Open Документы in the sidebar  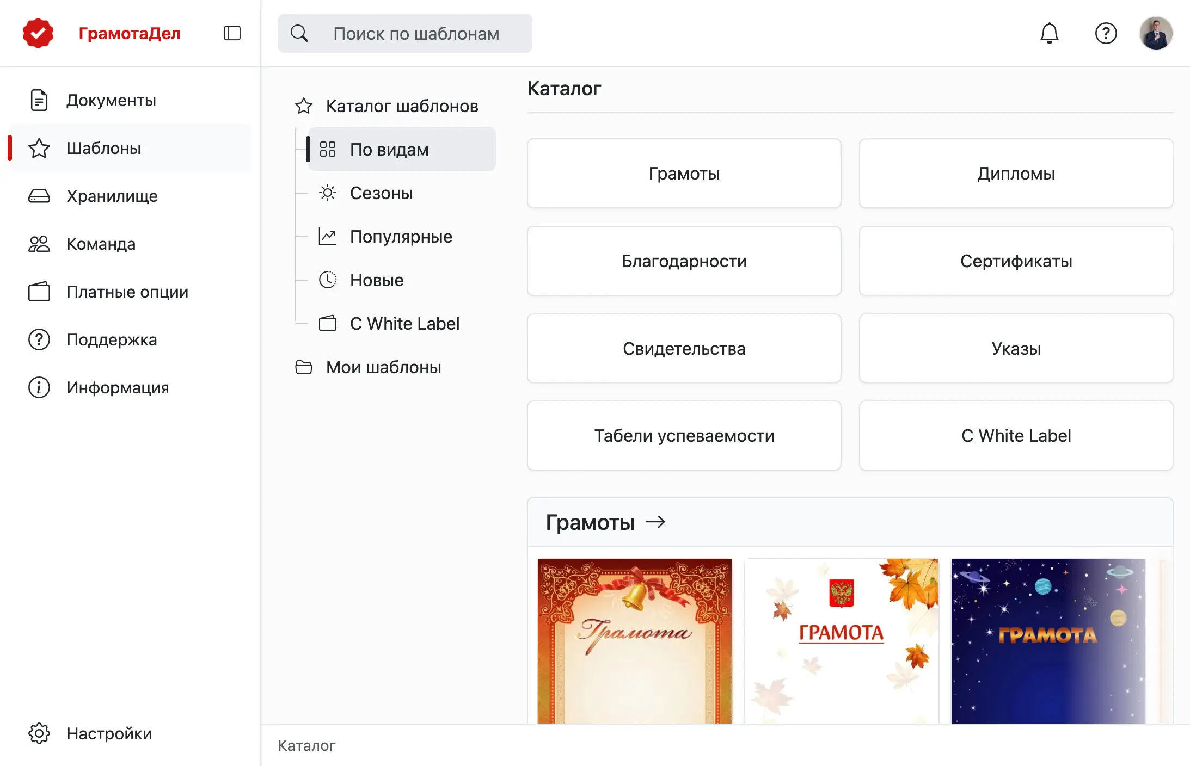tap(131, 100)
